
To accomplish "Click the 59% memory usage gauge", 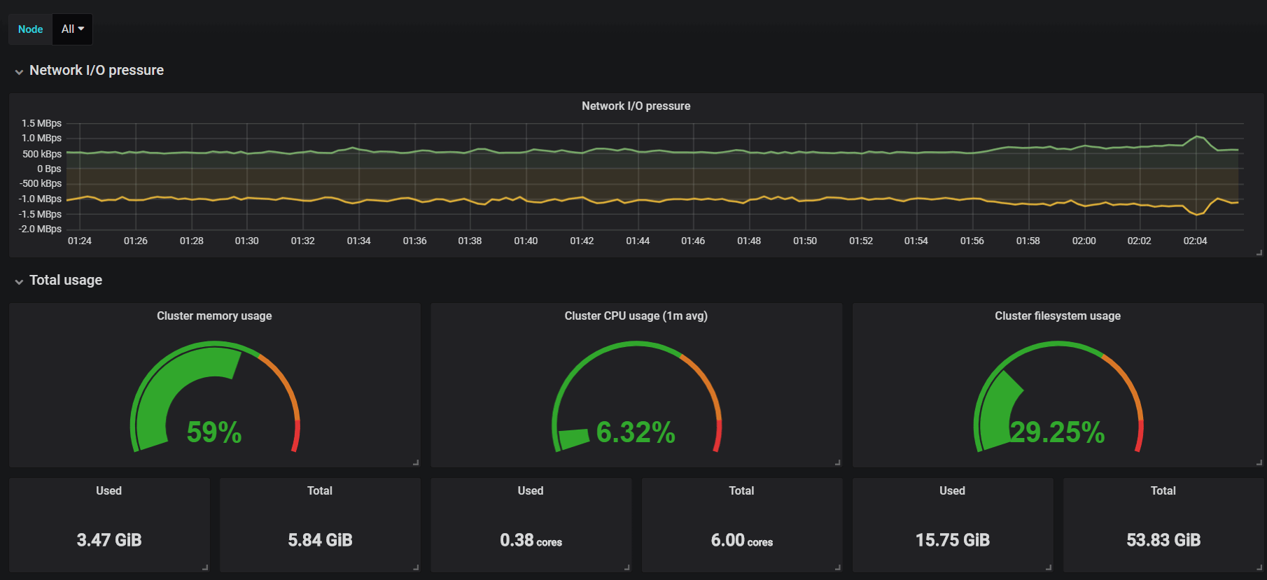I will [x=214, y=397].
